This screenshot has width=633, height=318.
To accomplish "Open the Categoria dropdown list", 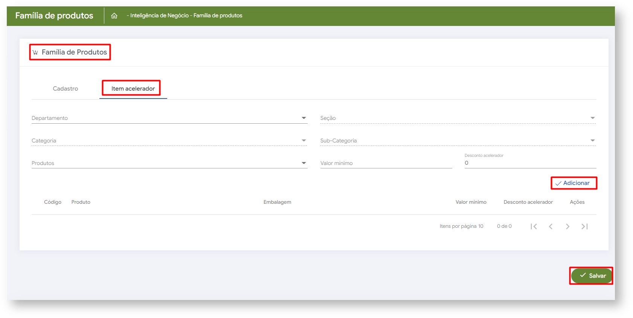I will coord(169,141).
